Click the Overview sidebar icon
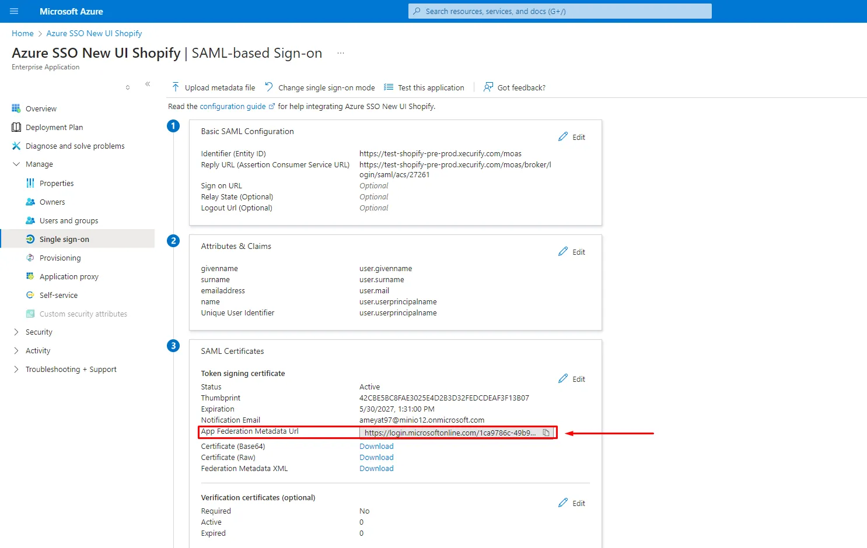 coord(16,108)
